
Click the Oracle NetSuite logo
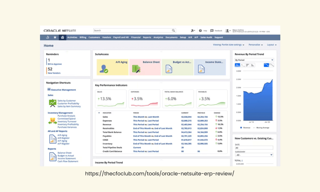60,31
